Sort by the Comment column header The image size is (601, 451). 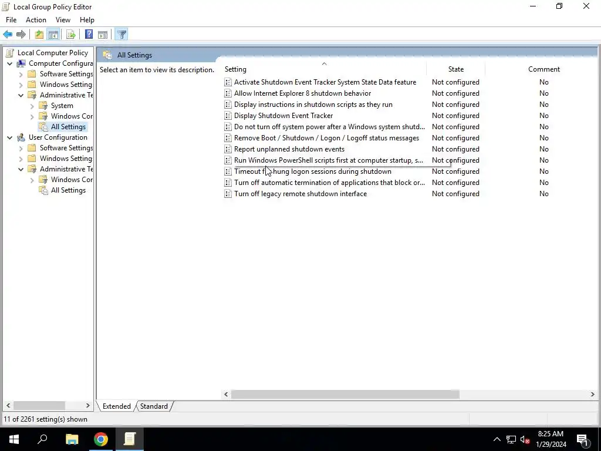pyautogui.click(x=543, y=69)
